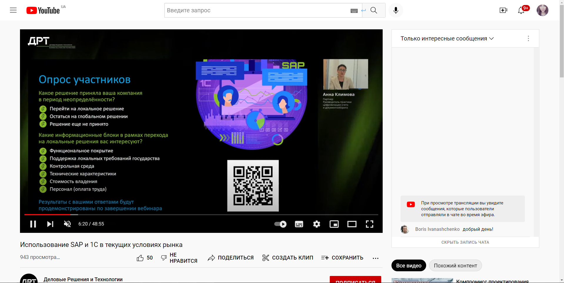Image resolution: width=564 pixels, height=283 pixels.
Task: Toggle subtitles on the player
Action: 299,224
